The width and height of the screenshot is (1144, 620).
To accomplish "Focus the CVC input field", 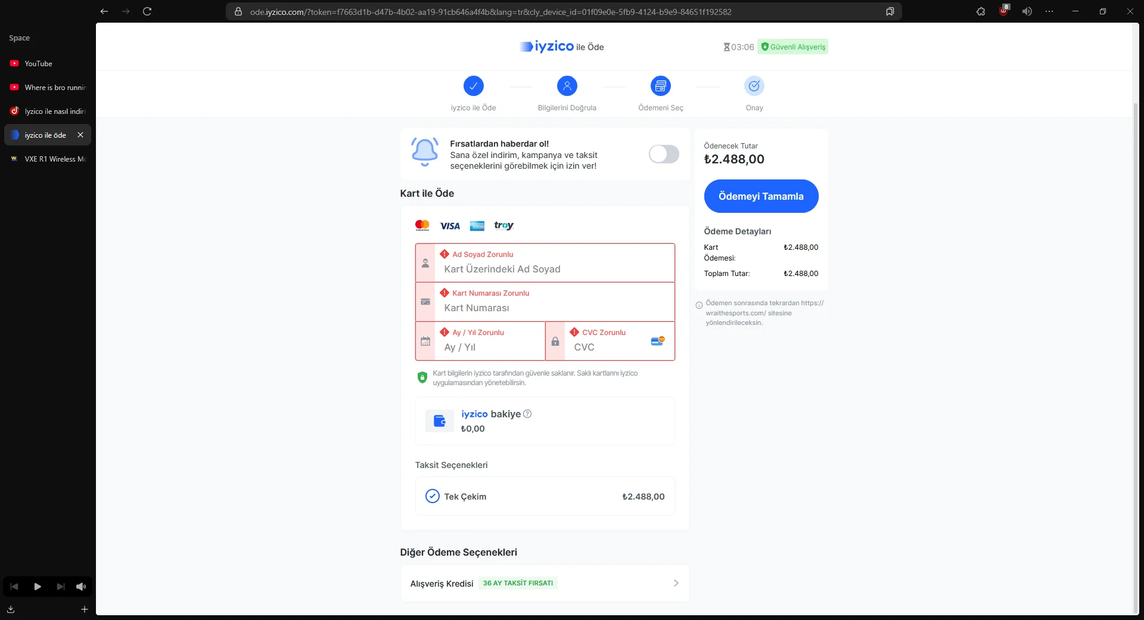I will tap(610, 341).
